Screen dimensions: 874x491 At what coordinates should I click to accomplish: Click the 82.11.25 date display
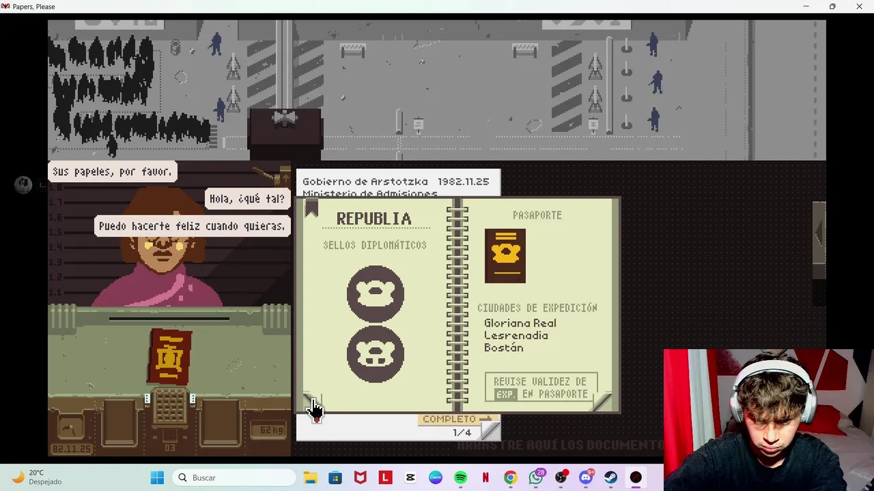point(72,449)
